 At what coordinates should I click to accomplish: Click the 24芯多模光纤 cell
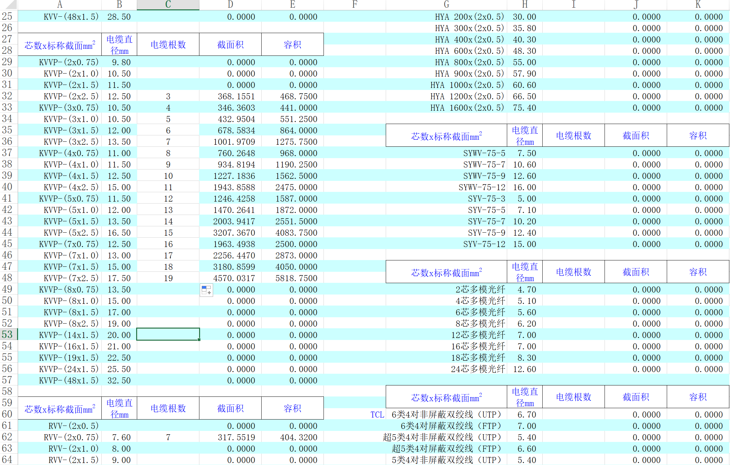click(x=478, y=369)
